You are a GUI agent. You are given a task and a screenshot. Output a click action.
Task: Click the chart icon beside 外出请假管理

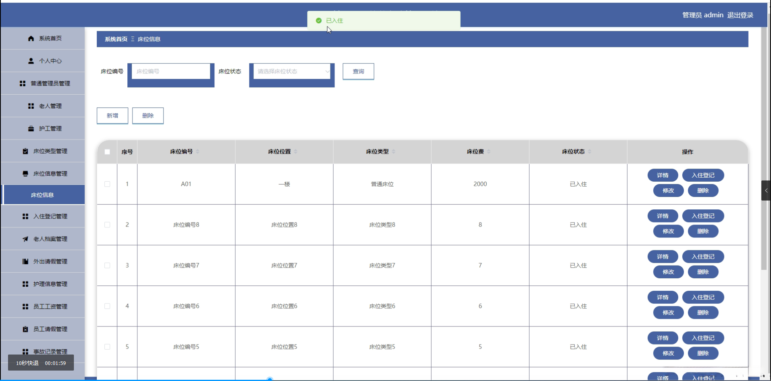(x=25, y=261)
